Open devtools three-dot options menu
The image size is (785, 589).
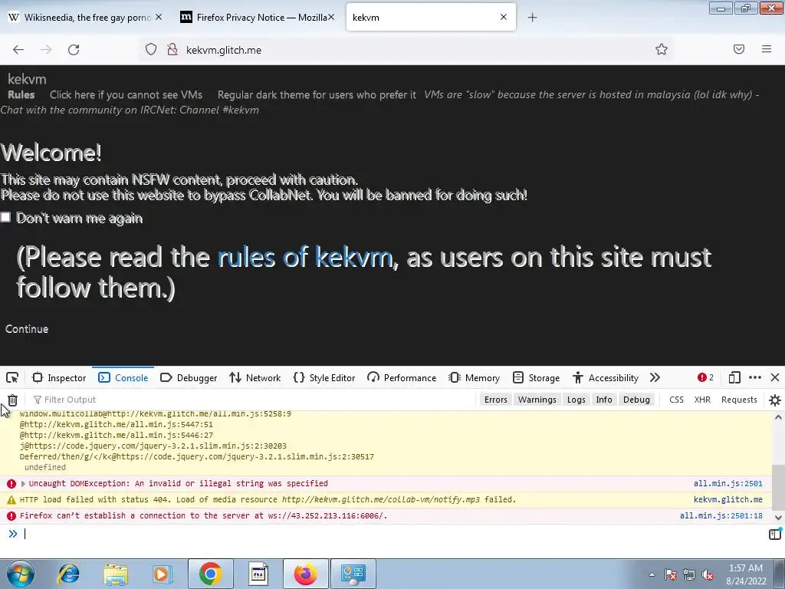tap(755, 377)
